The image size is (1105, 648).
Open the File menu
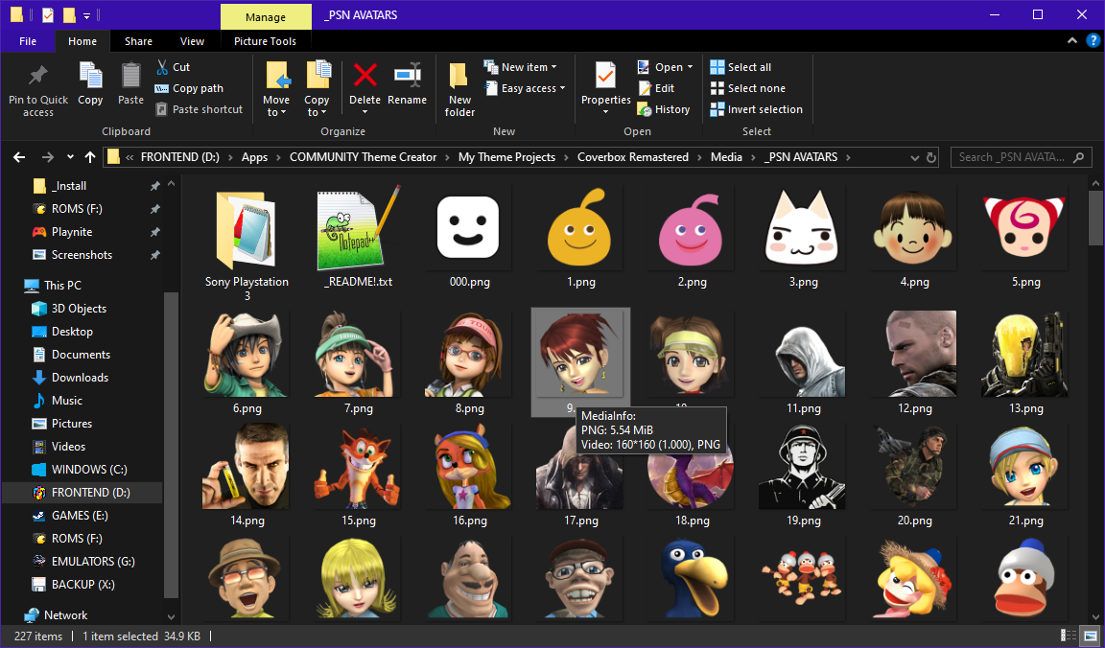[28, 41]
